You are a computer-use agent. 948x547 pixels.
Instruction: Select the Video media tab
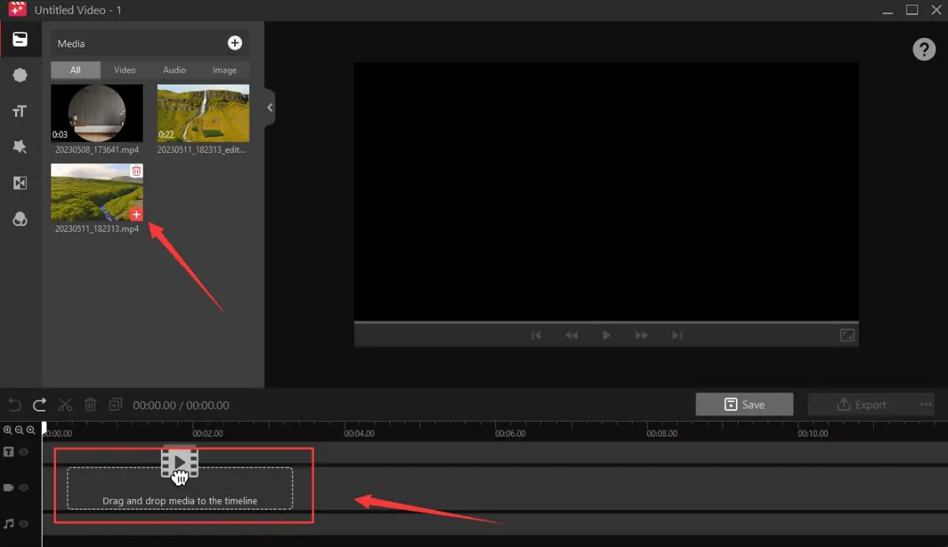pyautogui.click(x=125, y=70)
